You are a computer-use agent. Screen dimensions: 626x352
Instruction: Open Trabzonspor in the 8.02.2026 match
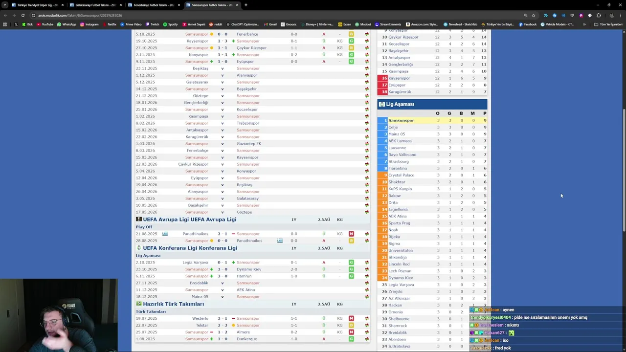[248, 123]
